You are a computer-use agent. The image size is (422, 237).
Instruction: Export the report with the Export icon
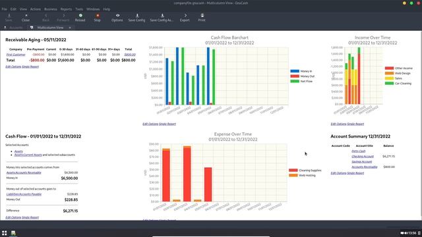pyautogui.click(x=185, y=18)
